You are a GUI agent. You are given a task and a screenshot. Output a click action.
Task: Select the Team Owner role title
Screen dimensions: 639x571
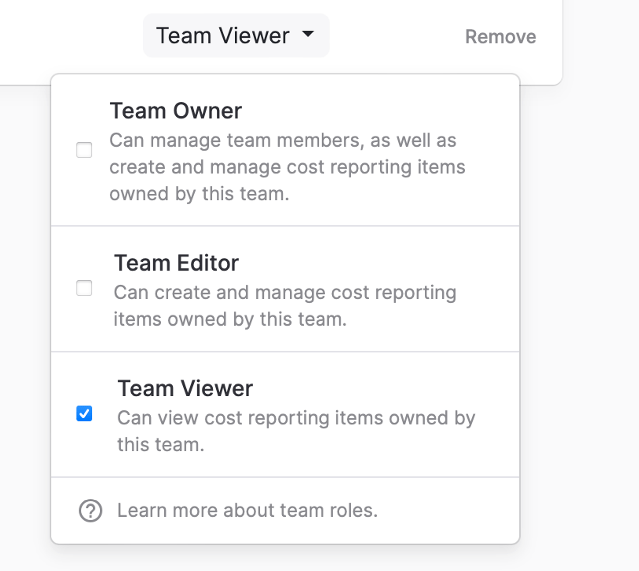tap(176, 111)
